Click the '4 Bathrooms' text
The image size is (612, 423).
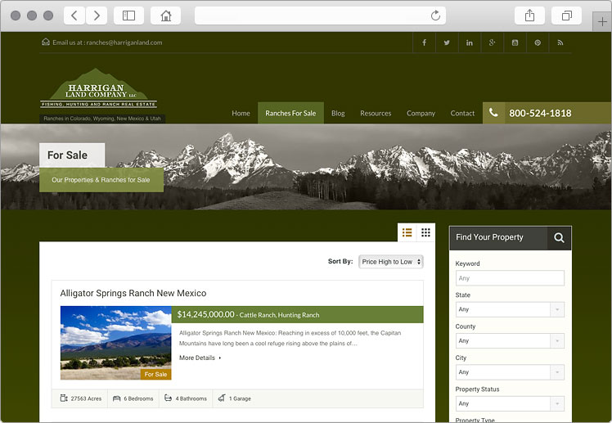click(x=191, y=398)
